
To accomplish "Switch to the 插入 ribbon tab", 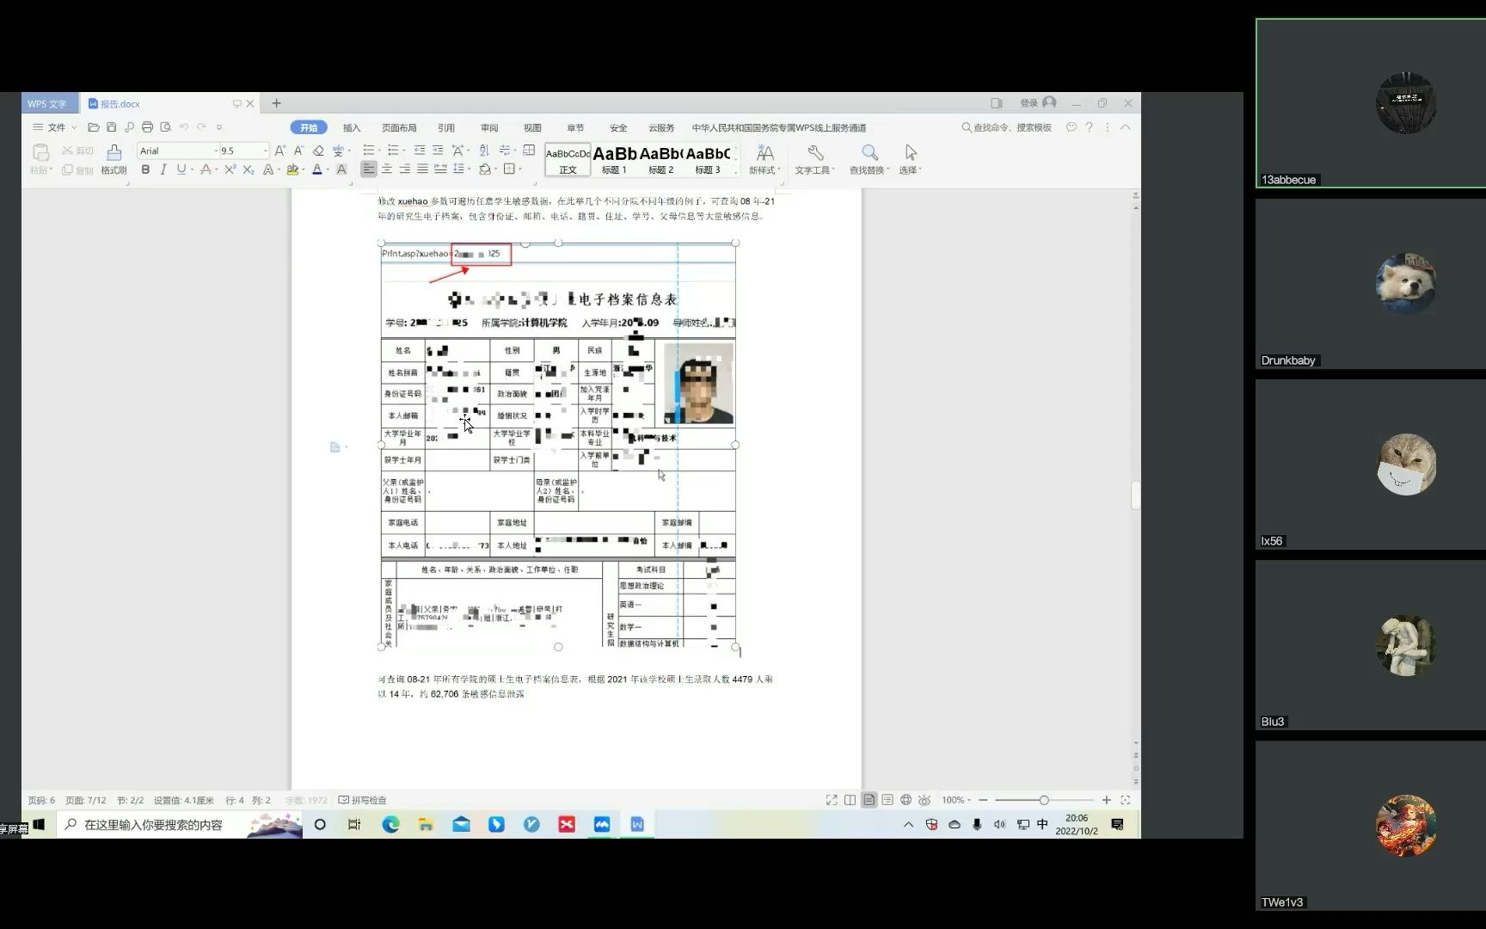I will 352,127.
